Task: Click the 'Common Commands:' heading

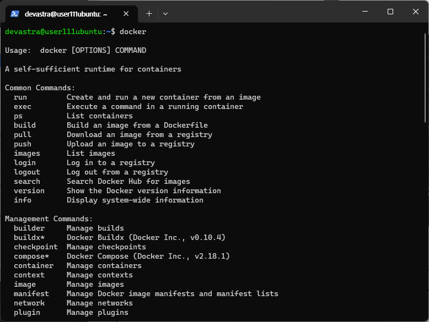Action: [40, 88]
